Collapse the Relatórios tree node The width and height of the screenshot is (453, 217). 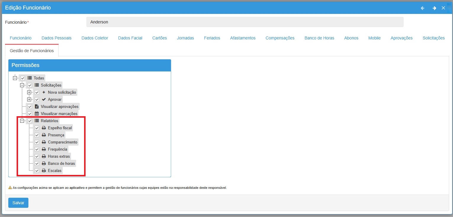click(x=22, y=121)
